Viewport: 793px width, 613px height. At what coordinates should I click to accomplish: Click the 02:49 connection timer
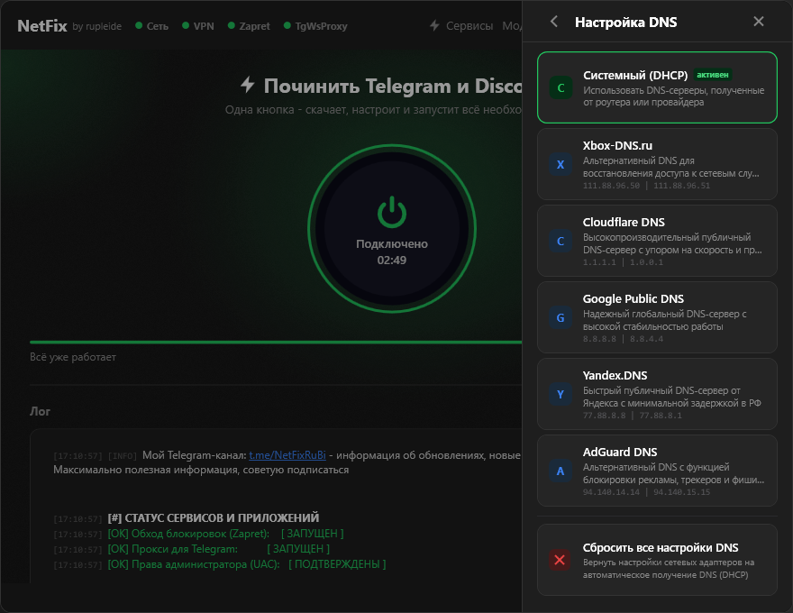392,260
